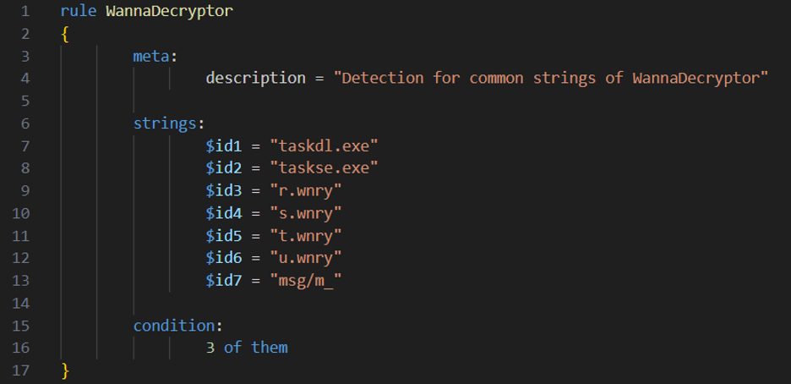Click the word description on line 4
The height and width of the screenshot is (384, 791).
click(256, 78)
